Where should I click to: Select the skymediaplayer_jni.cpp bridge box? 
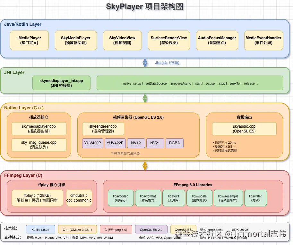[x=61, y=83]
